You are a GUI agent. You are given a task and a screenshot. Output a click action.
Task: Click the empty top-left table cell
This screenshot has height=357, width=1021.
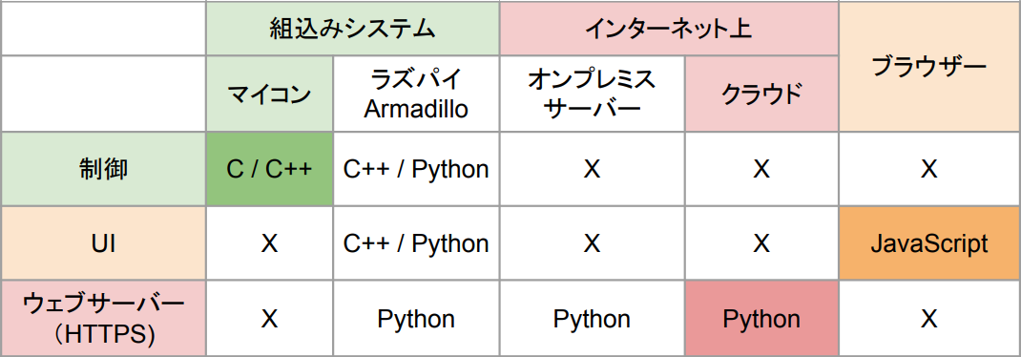(103, 28)
